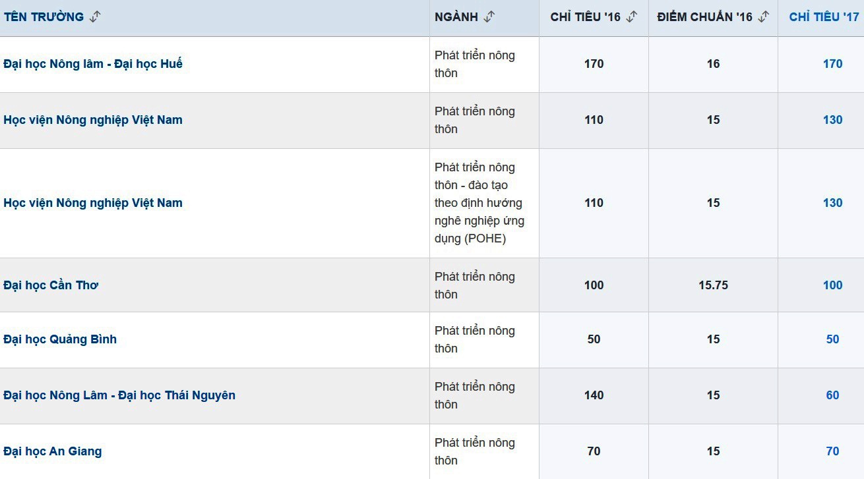Click ĐIỂM CHUẨN '16 header label
The height and width of the screenshot is (479, 864).
point(704,17)
